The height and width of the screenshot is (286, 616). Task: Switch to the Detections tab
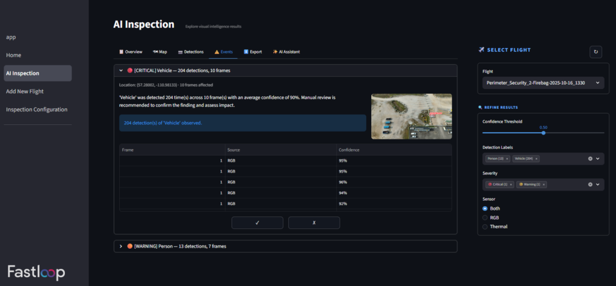point(190,52)
